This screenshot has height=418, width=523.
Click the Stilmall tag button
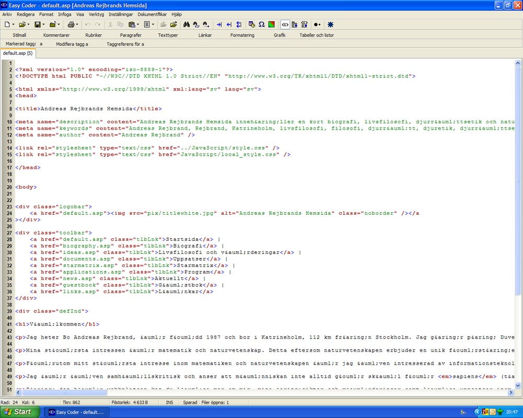19,35
